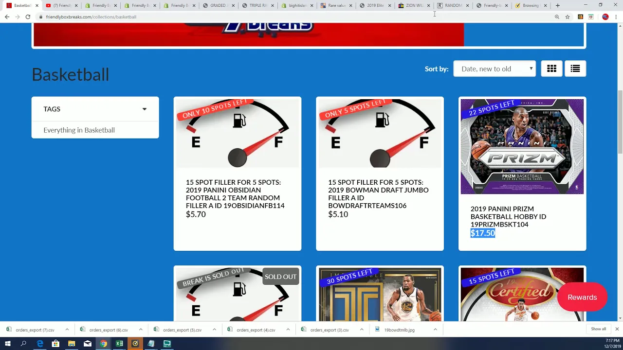Open Windows taskbar search

(x=23, y=344)
